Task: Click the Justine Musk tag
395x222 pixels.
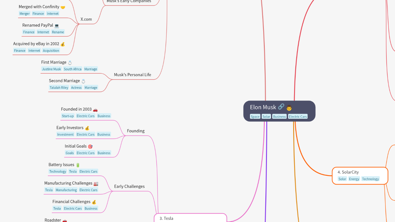Action: 52,69
